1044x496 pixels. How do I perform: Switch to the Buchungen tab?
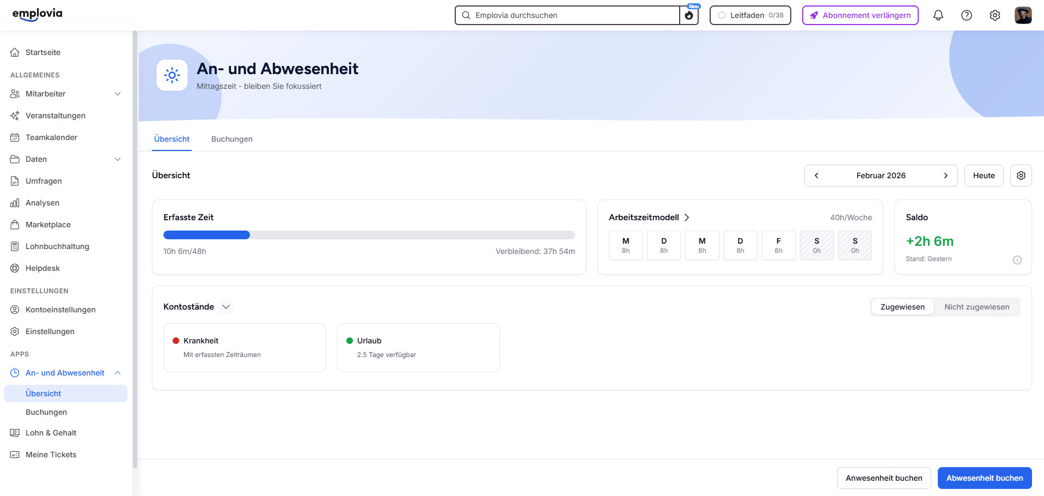(x=232, y=139)
